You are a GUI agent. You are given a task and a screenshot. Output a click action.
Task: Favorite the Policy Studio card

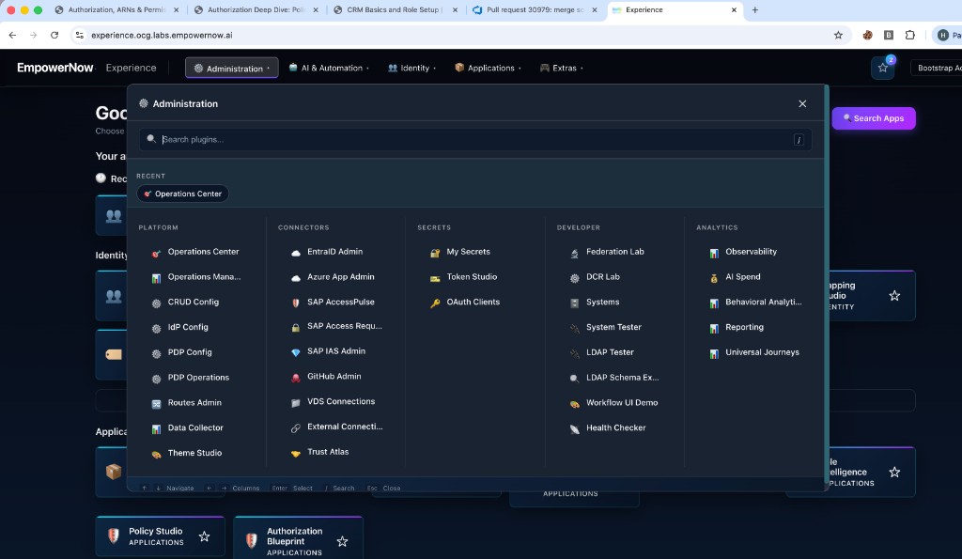coord(204,536)
